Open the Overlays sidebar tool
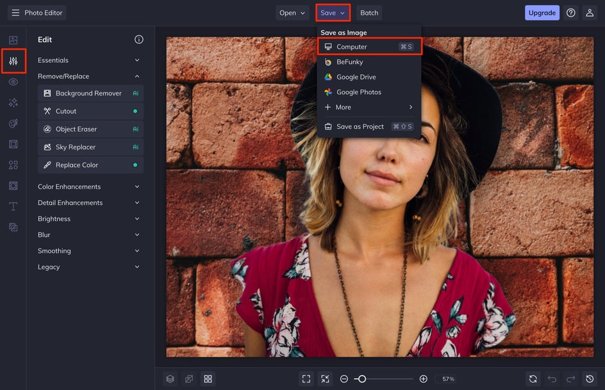 [x=13, y=186]
